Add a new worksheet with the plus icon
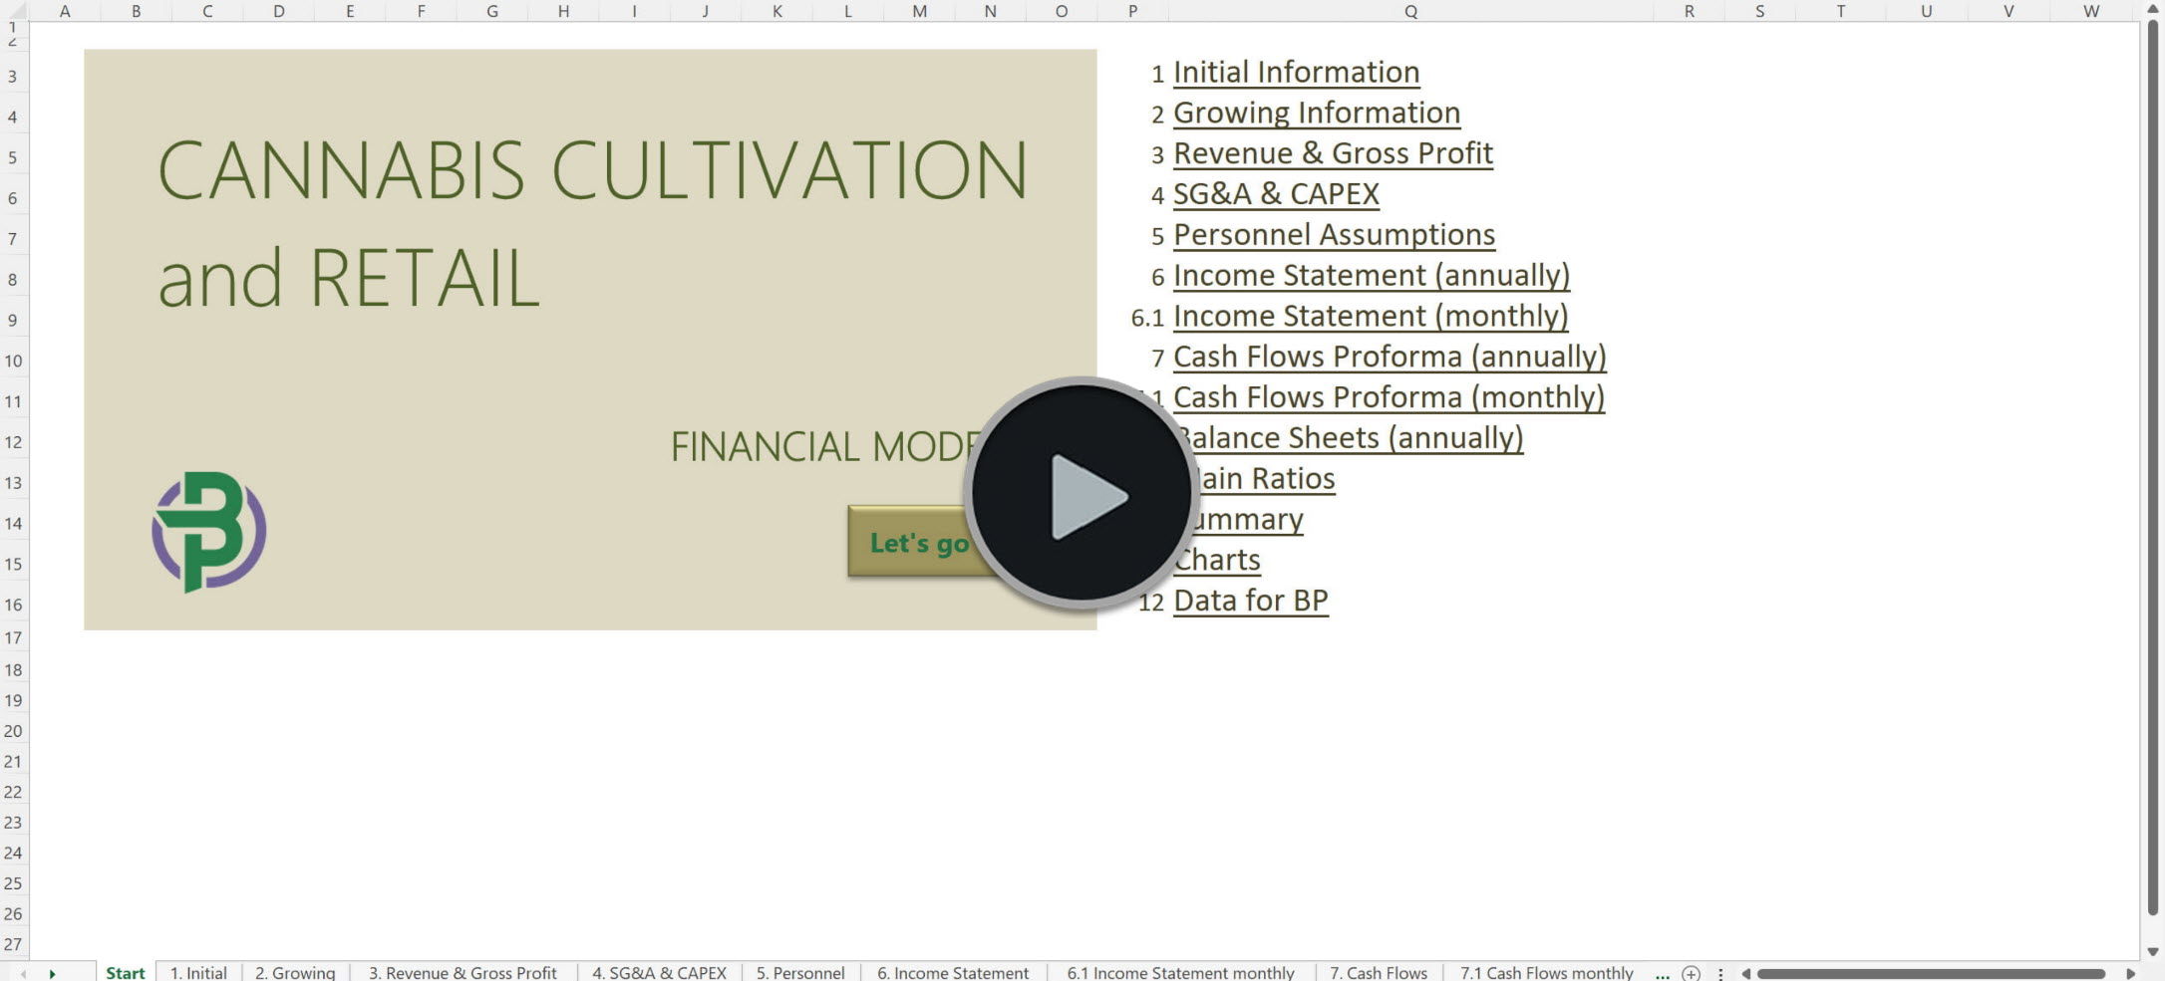This screenshot has height=981, width=2165. tap(1691, 973)
